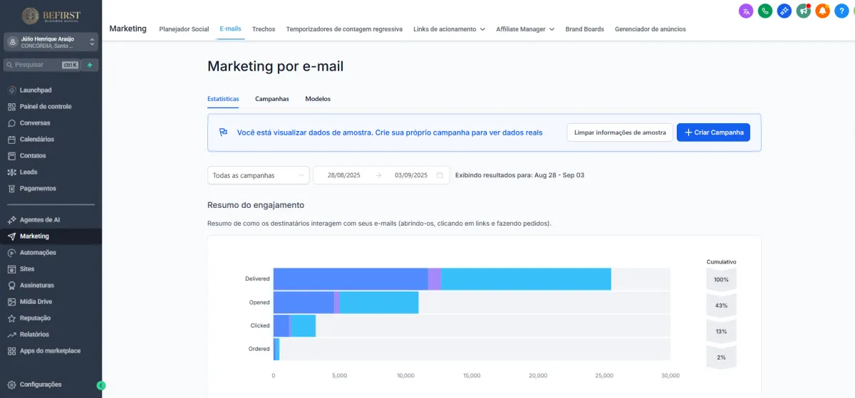Click the Reputação star icon
Screen dimensions: 855x398
pyautogui.click(x=11, y=318)
